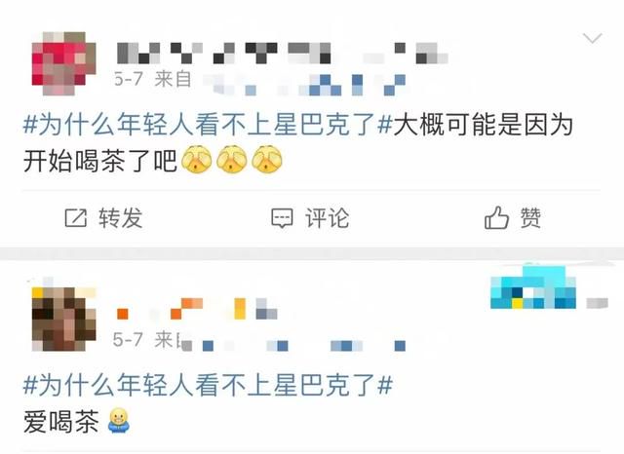The image size is (624, 454).
Task: Click the first poster's blurred username
Action: (x=283, y=54)
